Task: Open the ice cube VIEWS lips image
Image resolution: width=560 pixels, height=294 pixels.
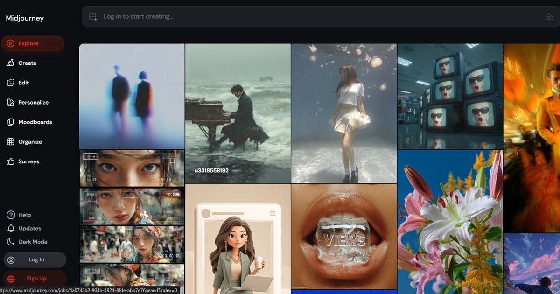Action: [344, 236]
